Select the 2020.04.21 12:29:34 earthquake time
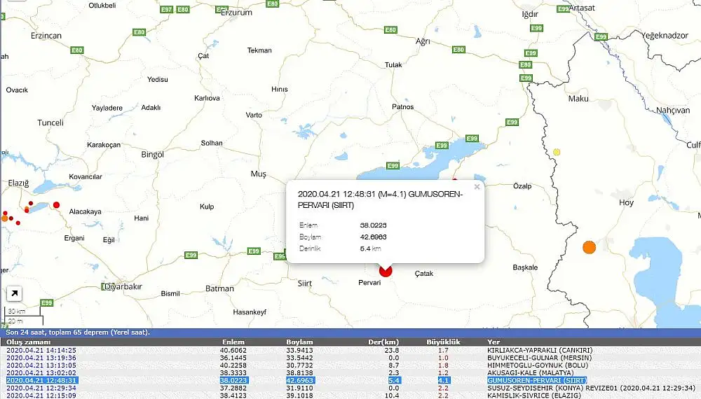701x399 pixels. pyautogui.click(x=41, y=388)
